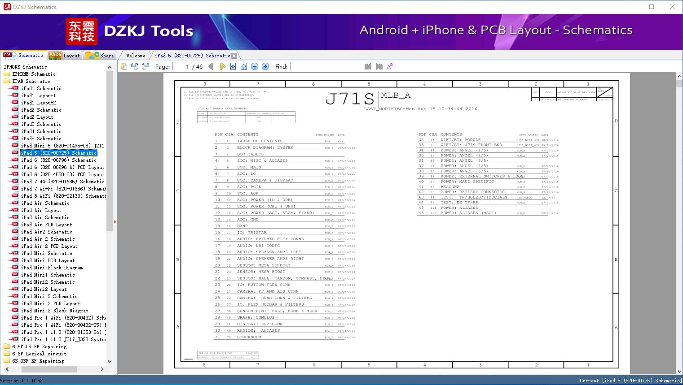Open iPad2 Schematic in the tree
Screen dimensions: 683x385
41,110
